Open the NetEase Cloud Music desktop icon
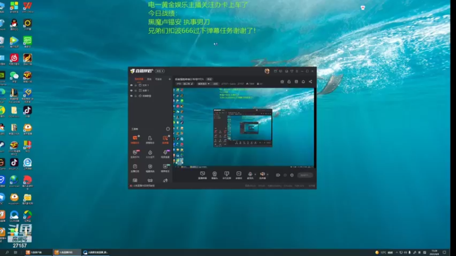This screenshot has width=456, height=256. pos(14,59)
